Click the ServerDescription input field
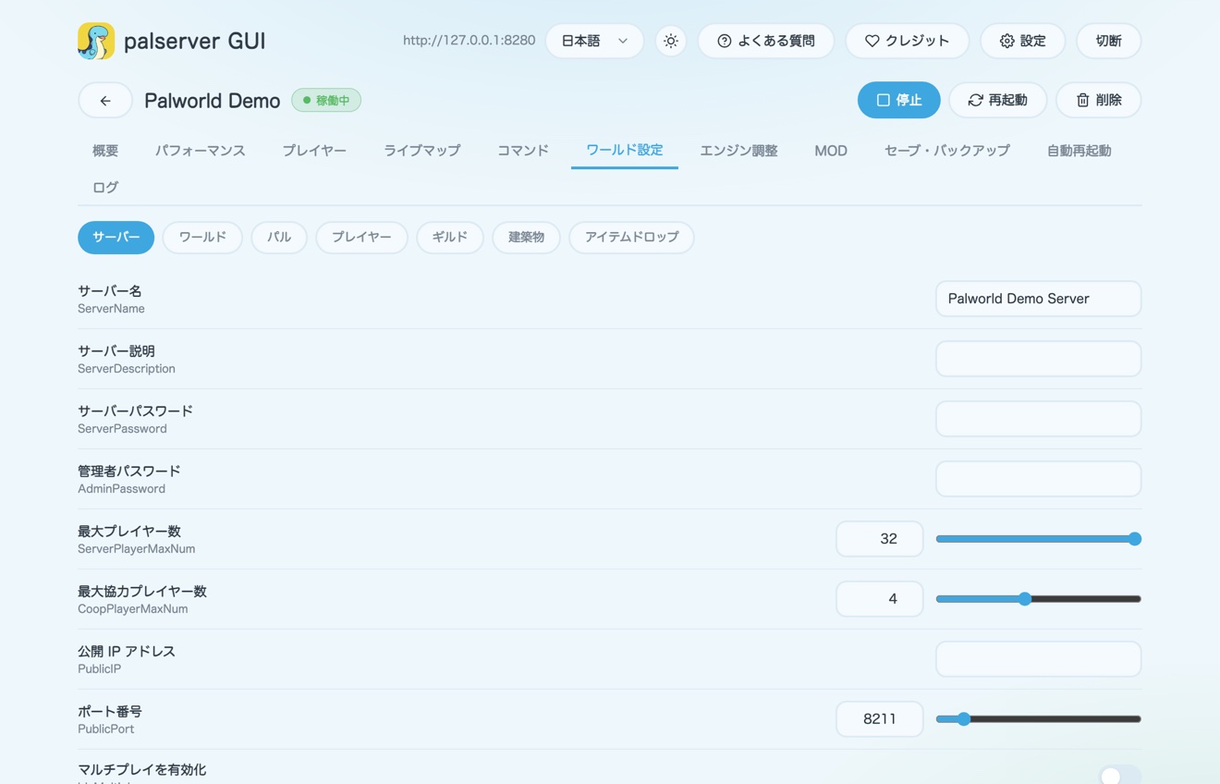This screenshot has width=1220, height=784. tap(1038, 359)
